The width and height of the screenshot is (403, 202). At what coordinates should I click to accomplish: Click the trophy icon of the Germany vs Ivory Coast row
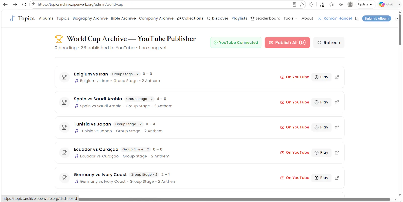pos(64,178)
